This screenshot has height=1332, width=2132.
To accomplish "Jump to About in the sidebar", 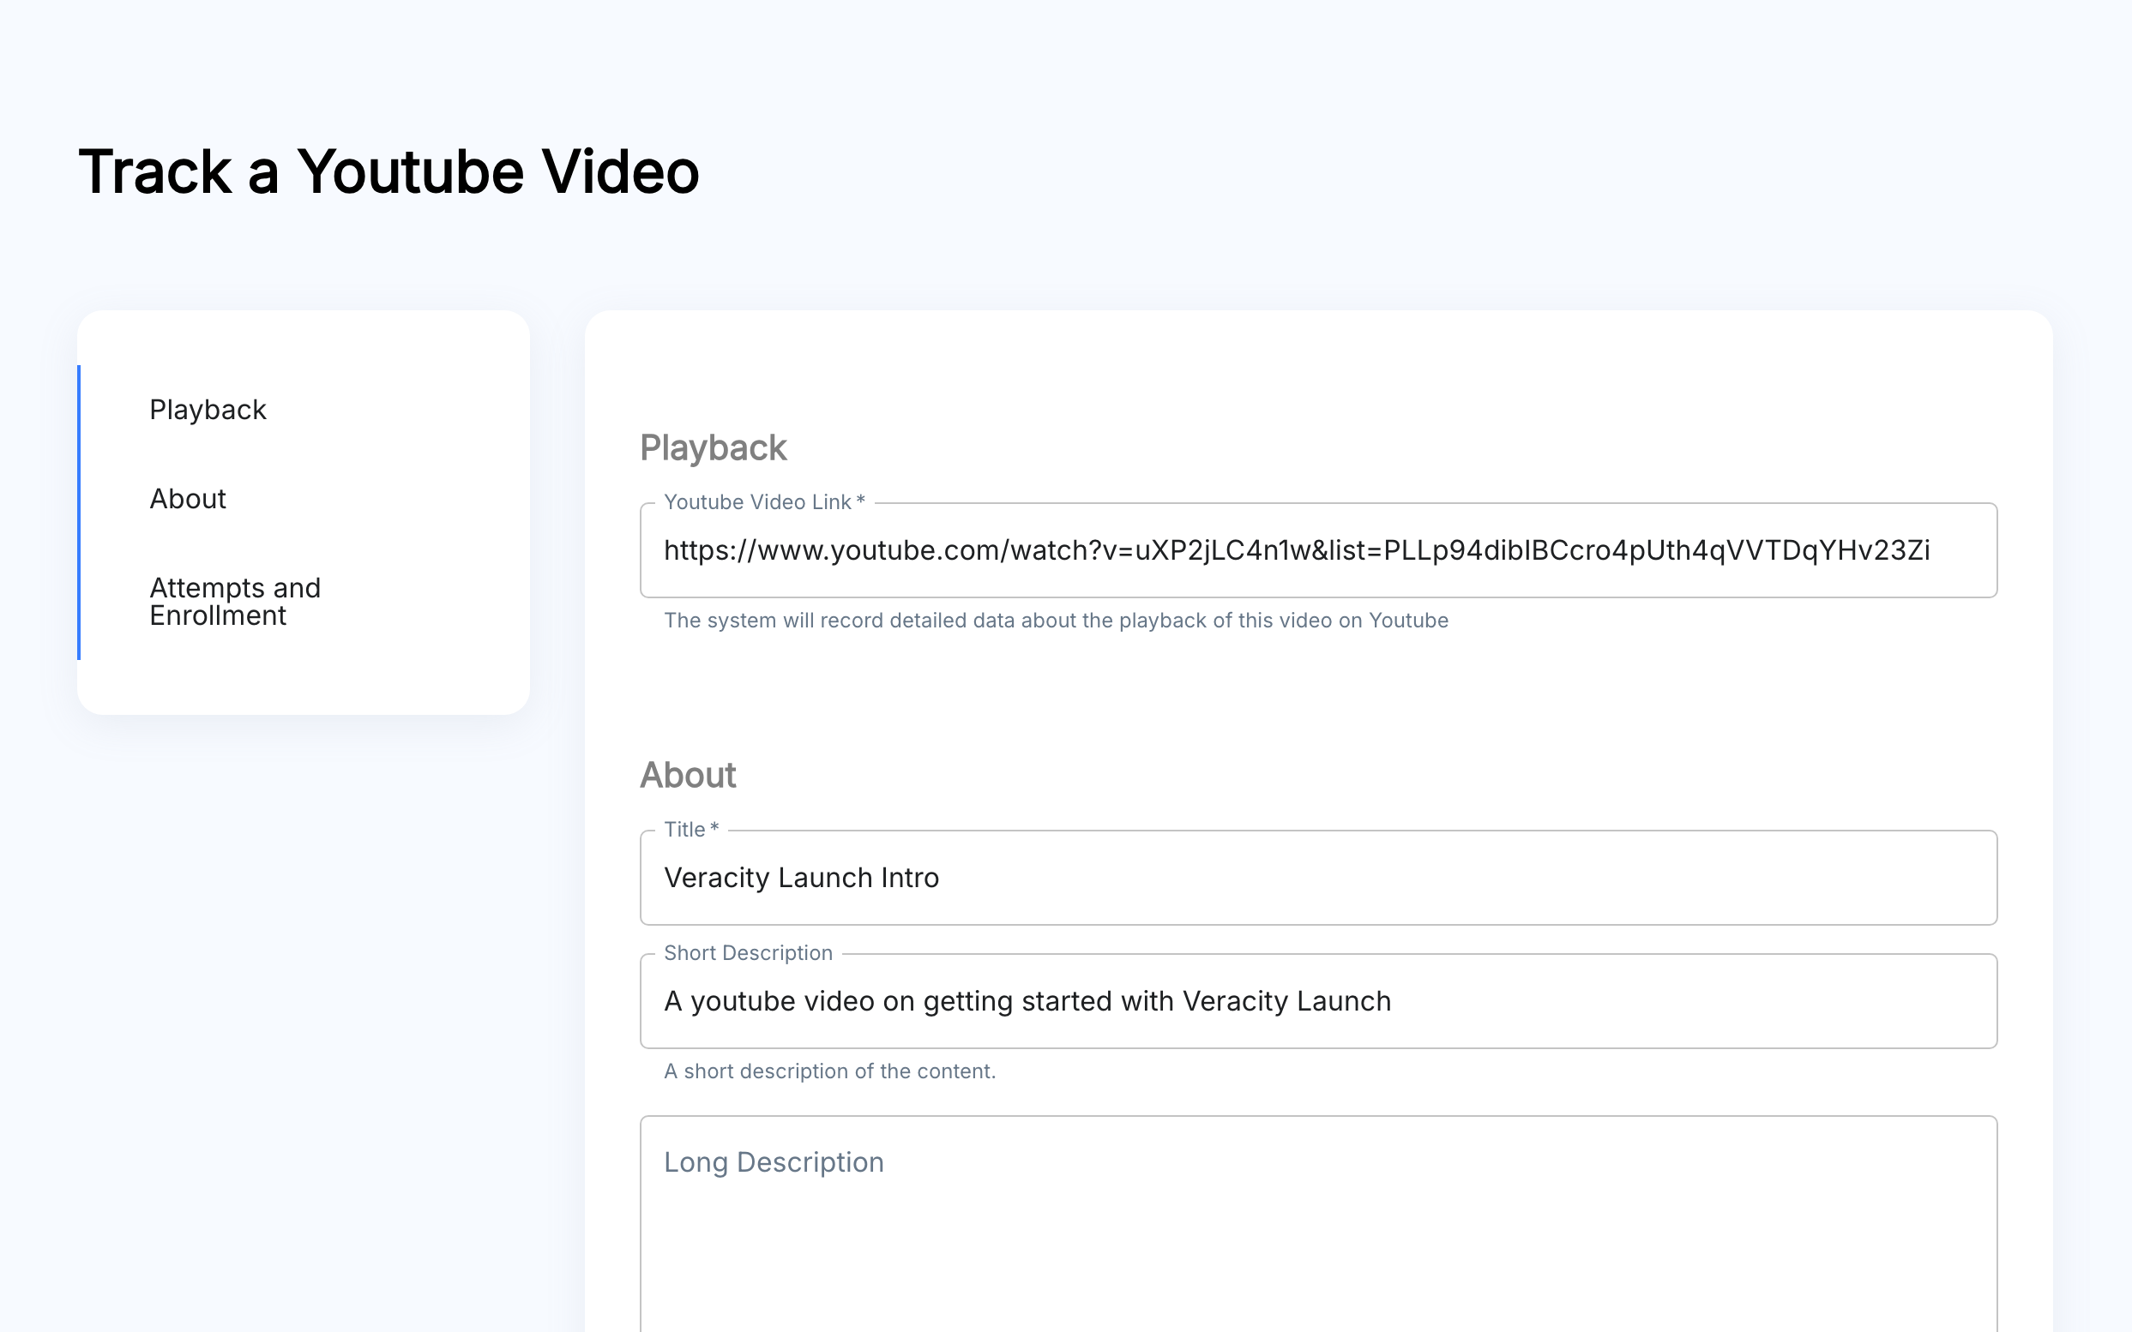I will click(x=188, y=499).
